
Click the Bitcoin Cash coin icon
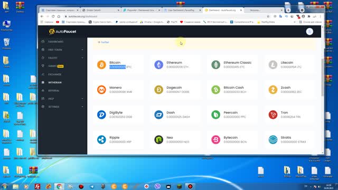coord(216,90)
